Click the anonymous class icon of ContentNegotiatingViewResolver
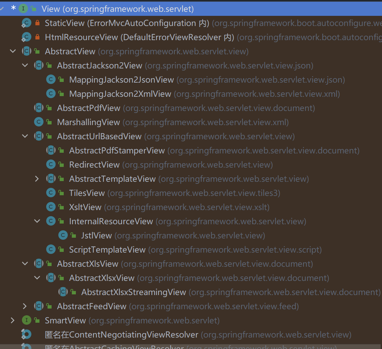Image resolution: width=382 pixels, height=349 pixels. (26, 335)
